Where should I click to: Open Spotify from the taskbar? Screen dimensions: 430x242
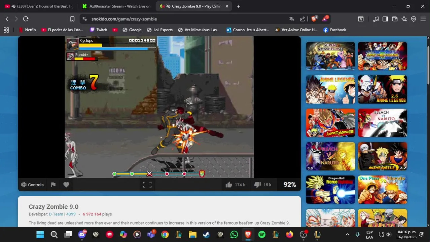coord(262,234)
